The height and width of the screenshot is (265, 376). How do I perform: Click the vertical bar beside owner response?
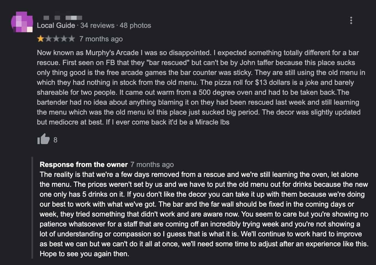(x=32, y=208)
